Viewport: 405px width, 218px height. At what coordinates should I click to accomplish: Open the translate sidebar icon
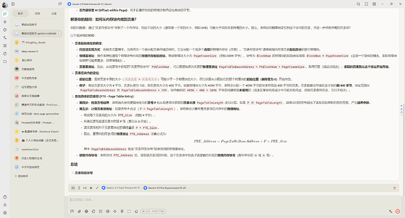[5, 38]
